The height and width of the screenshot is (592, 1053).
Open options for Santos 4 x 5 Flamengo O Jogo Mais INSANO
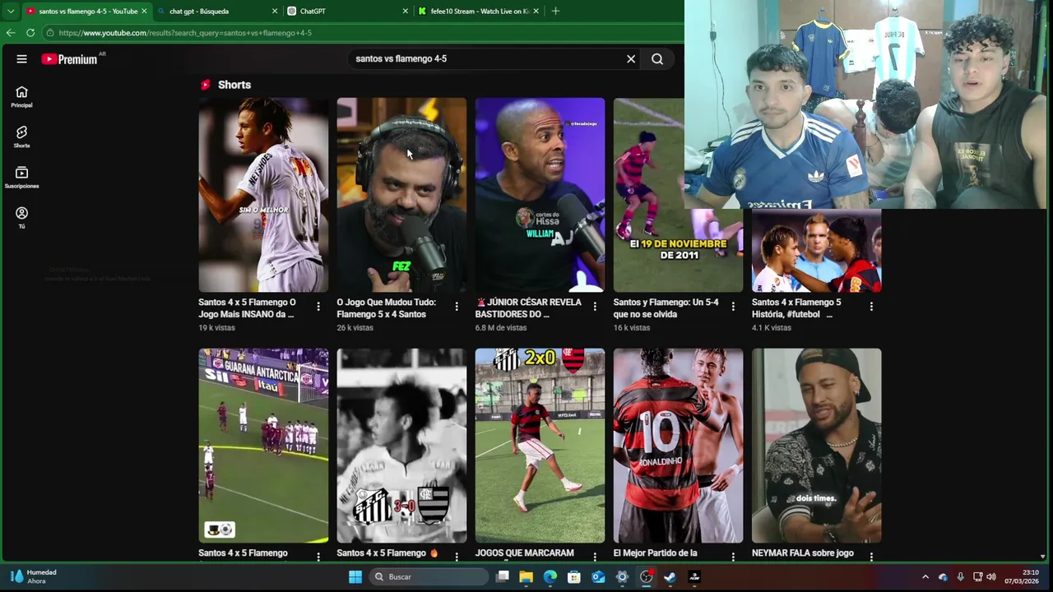[318, 306]
